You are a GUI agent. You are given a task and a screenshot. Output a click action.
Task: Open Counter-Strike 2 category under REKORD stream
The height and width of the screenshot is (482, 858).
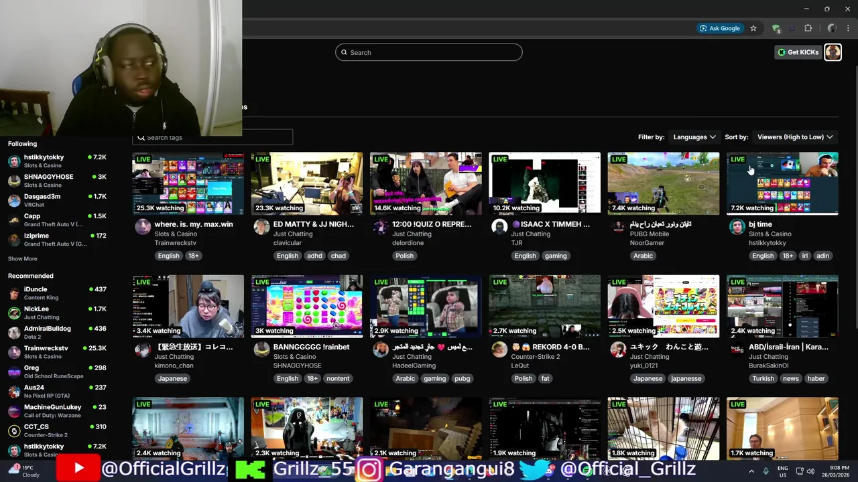click(536, 356)
